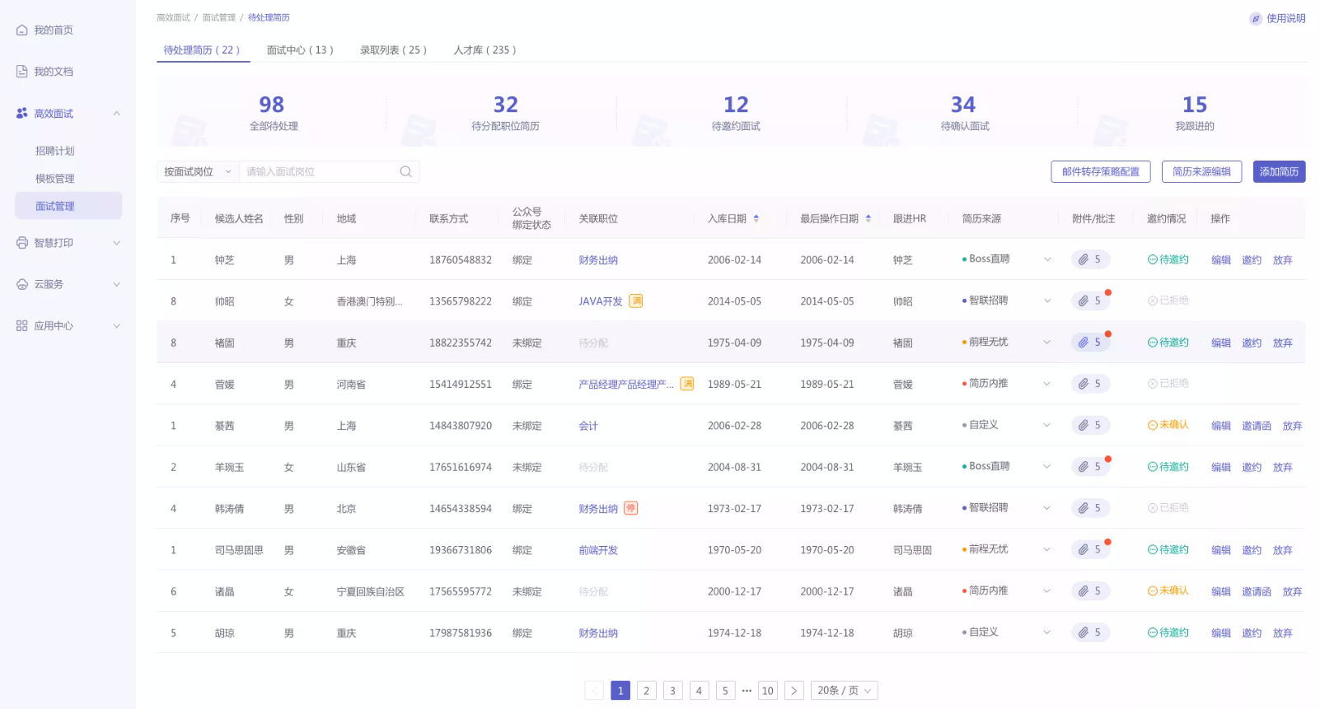Viewport: 1320px width, 709px height.
Task: Click the 满 tag beside 产品经理 position
Action: pyautogui.click(x=686, y=384)
